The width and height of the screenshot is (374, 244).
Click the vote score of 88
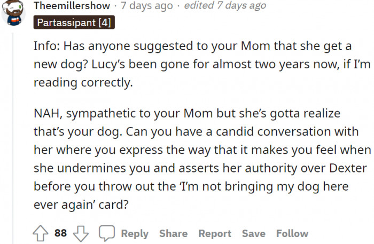(x=60, y=233)
